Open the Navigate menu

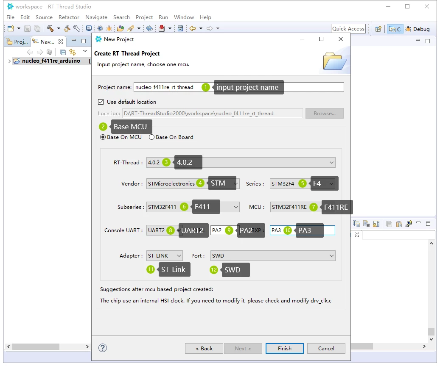[96, 17]
